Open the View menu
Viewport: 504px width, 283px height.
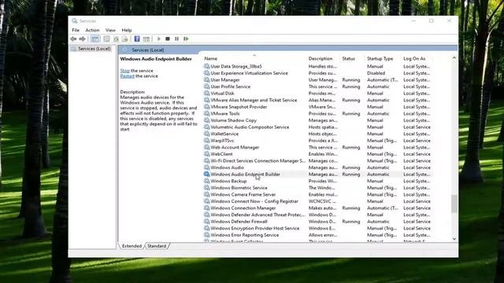coord(110,30)
